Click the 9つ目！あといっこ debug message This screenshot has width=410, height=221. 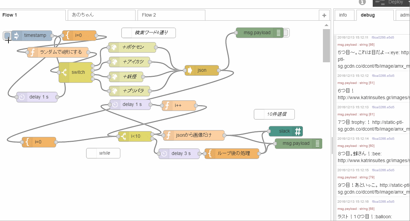373,181
